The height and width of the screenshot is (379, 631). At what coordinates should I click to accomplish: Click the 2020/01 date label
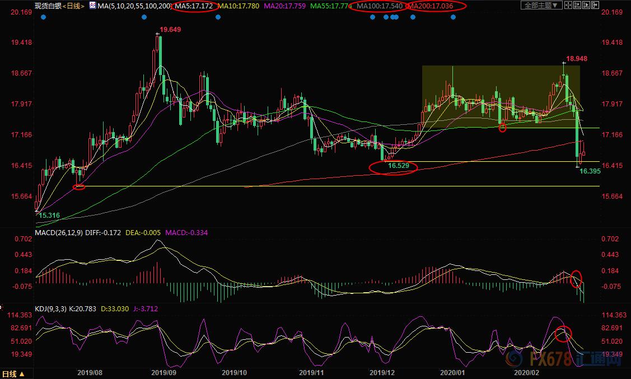tap(452, 373)
